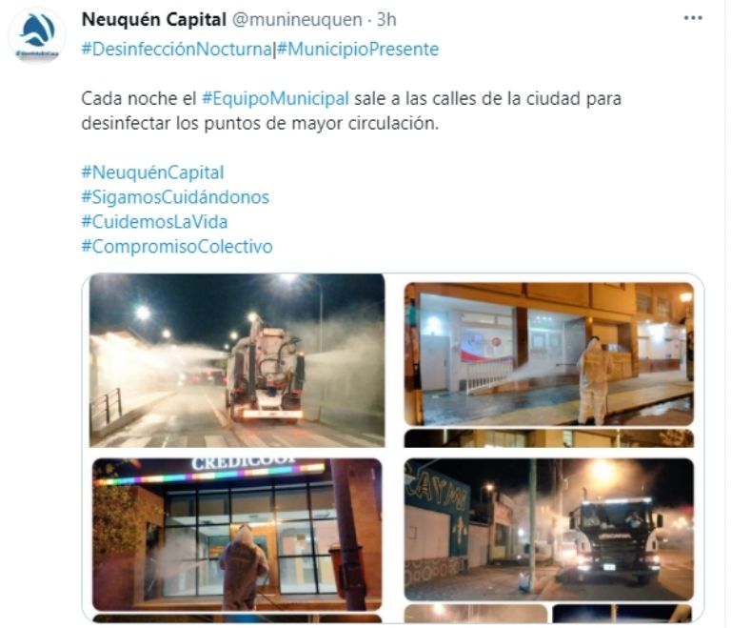This screenshot has width=731, height=628.
Task: Click the #CuidemosLaVida hashtag
Action: tap(155, 222)
